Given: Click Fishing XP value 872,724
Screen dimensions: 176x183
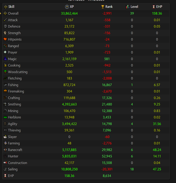Looking at the screenshot, I should click(69, 85).
